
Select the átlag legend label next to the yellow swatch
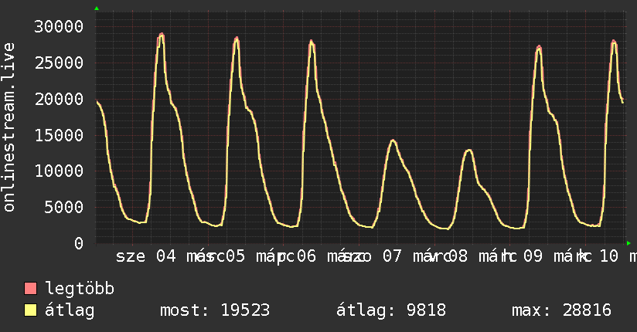tap(70, 310)
